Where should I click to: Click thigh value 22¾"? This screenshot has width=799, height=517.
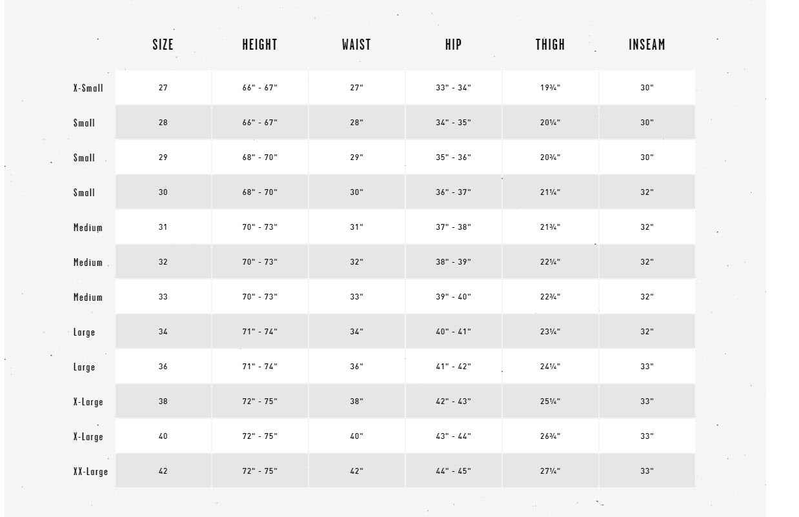click(550, 297)
